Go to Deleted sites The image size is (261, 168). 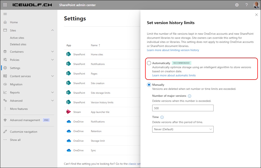18,44
